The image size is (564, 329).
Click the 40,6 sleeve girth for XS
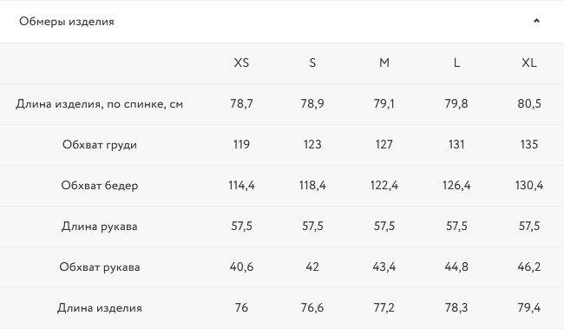(241, 267)
